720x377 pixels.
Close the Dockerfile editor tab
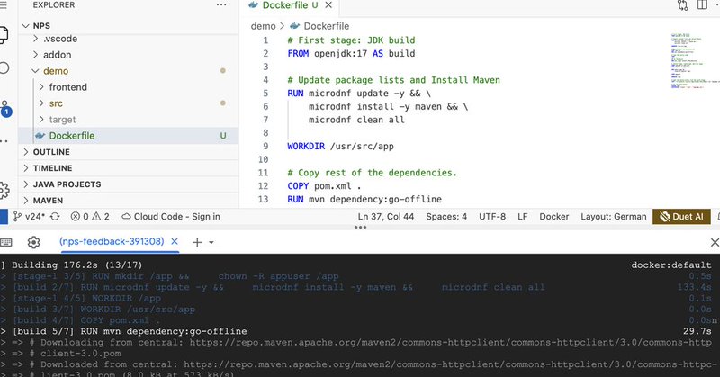[328, 5]
